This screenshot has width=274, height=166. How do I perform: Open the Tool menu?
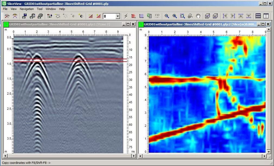pos(40,9)
